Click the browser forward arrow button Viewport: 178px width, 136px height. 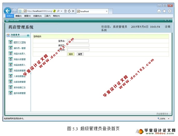(14, 11)
